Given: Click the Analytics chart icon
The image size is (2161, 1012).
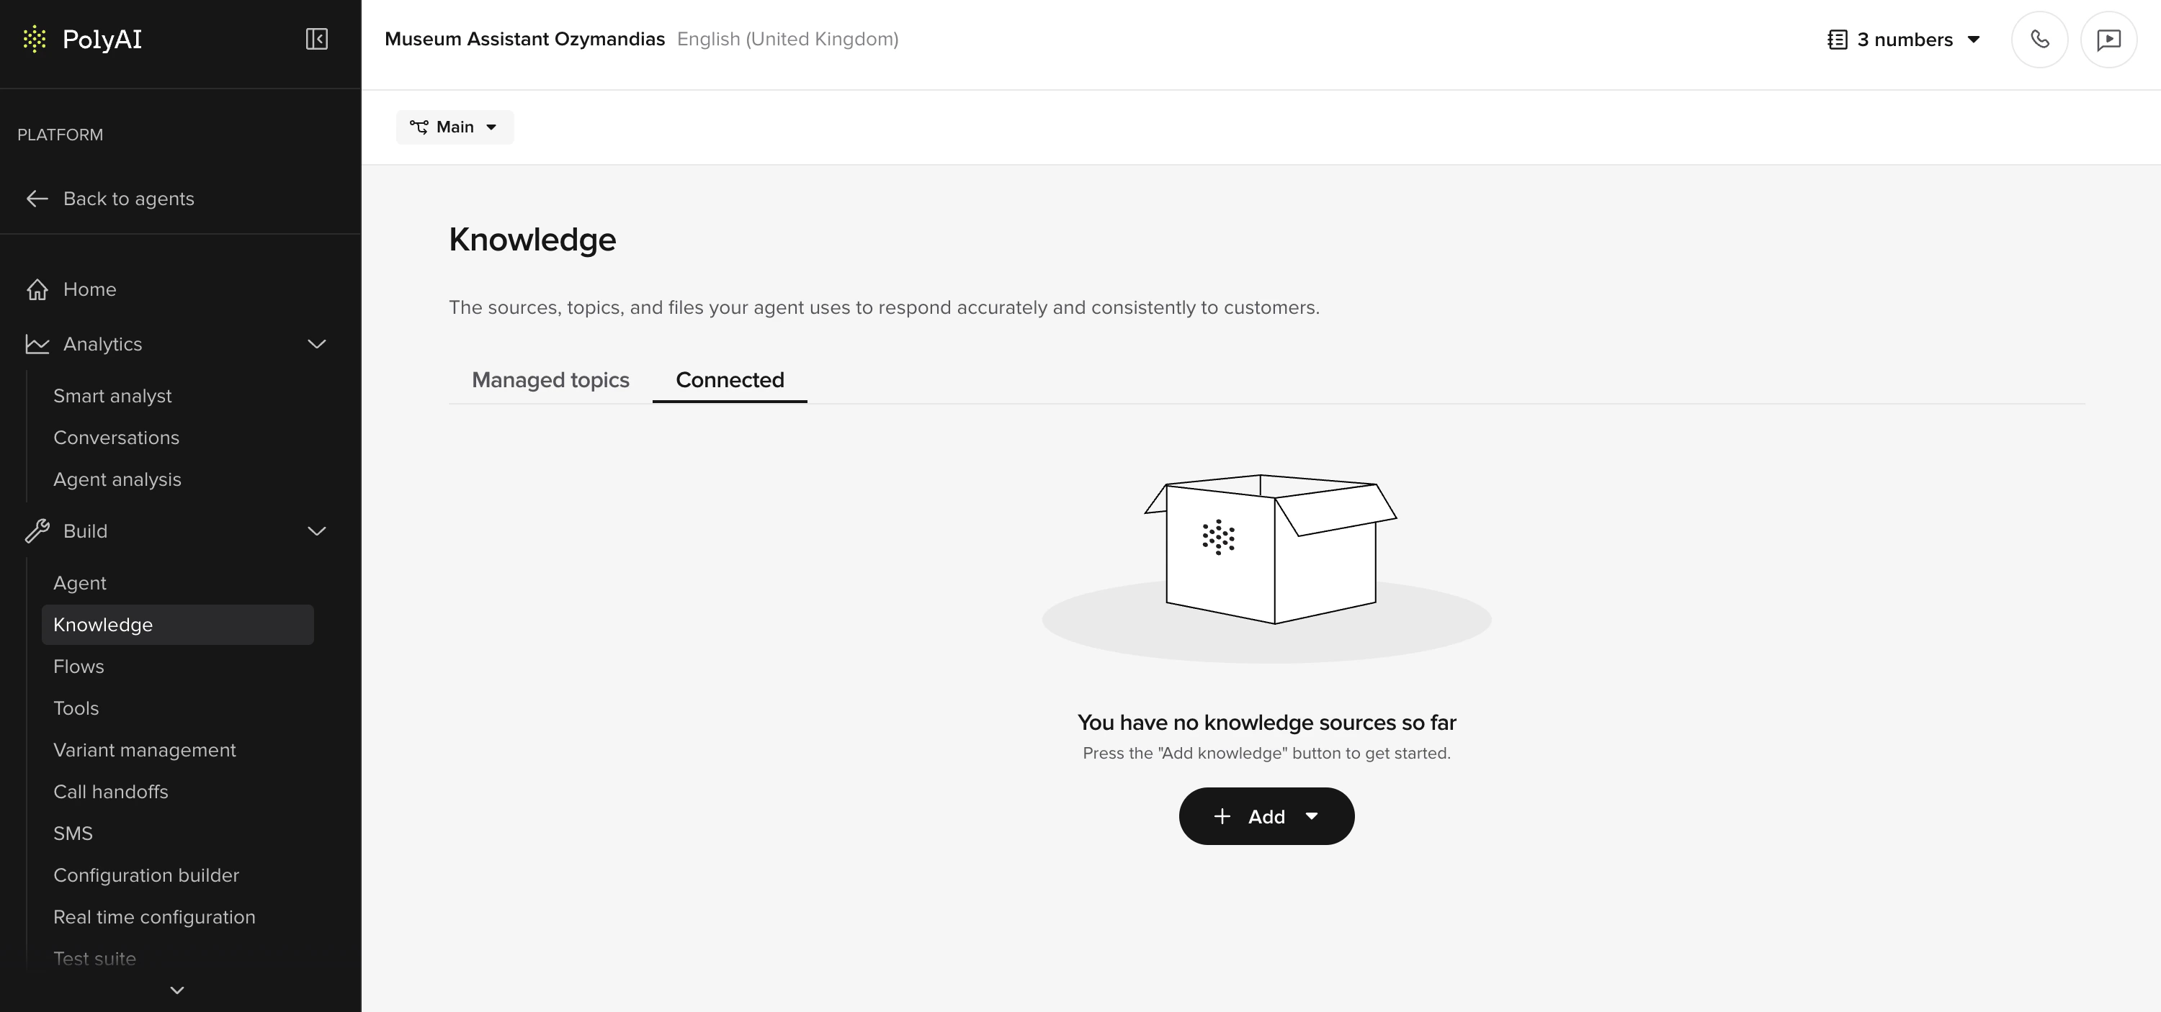Looking at the screenshot, I should pos(37,344).
